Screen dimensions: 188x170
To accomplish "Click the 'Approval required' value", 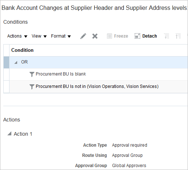I will point(130,145).
